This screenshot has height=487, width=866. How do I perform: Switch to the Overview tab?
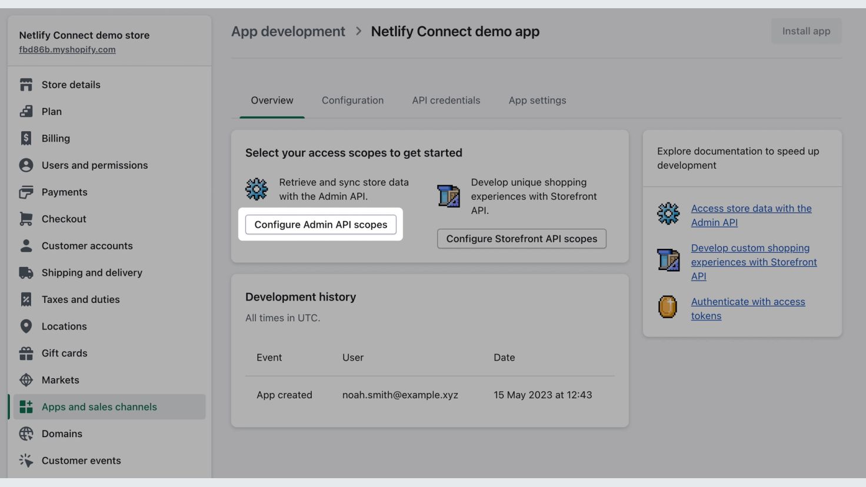(272, 101)
